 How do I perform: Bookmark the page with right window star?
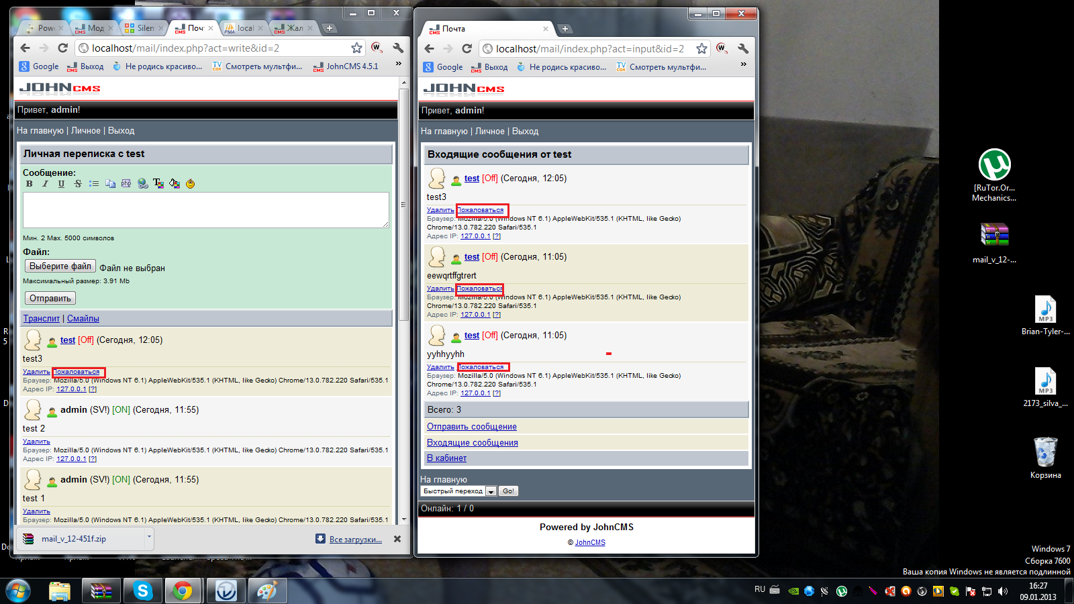pos(701,48)
